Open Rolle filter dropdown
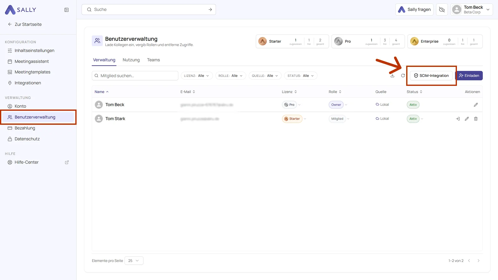Screen dimensions: 498x280 point(231,76)
